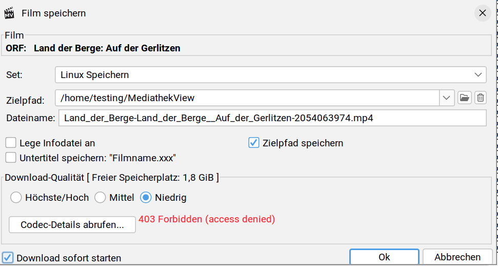The image size is (498, 266).
Task: Click the film title Land der Berge
Action: tap(107, 49)
